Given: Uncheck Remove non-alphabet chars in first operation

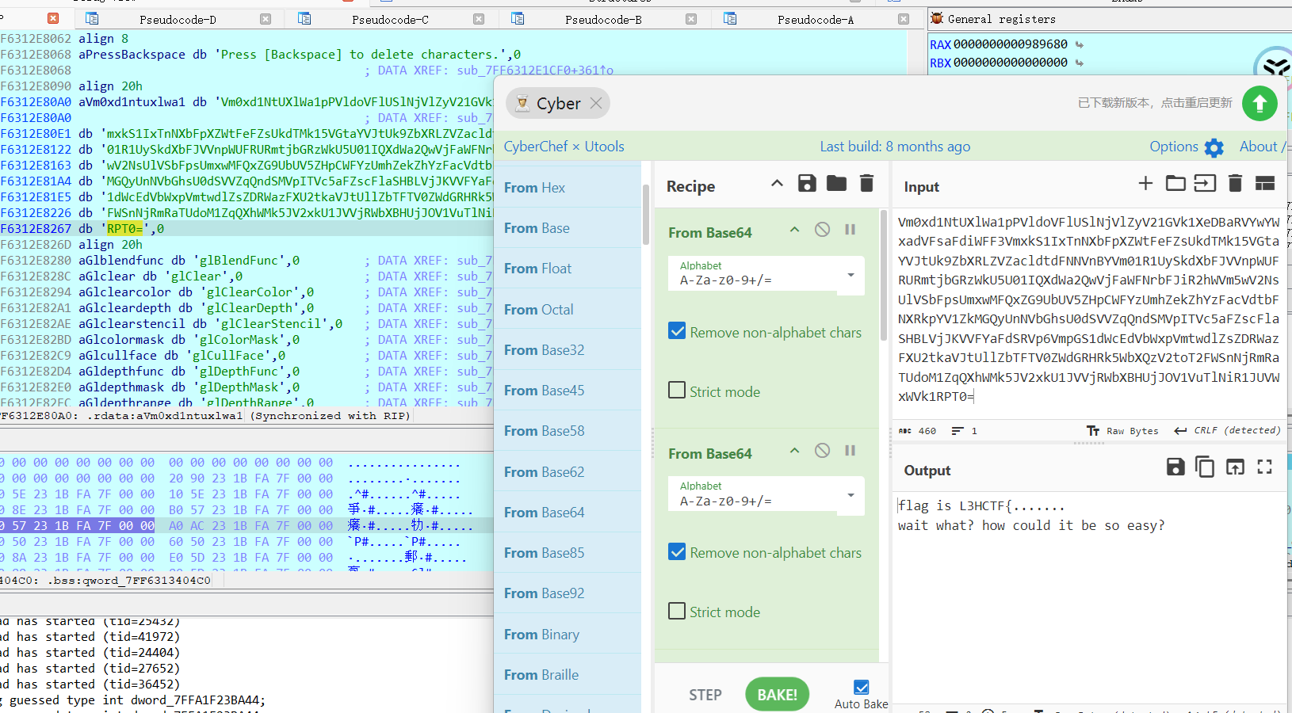Looking at the screenshot, I should tap(677, 331).
